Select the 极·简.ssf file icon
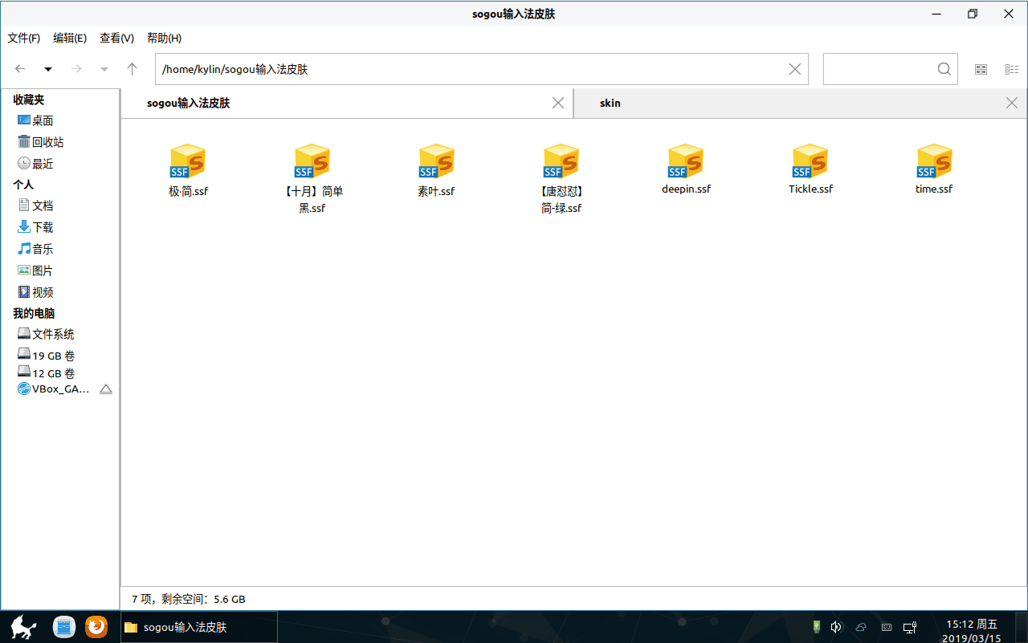1028x643 pixels. (188, 161)
